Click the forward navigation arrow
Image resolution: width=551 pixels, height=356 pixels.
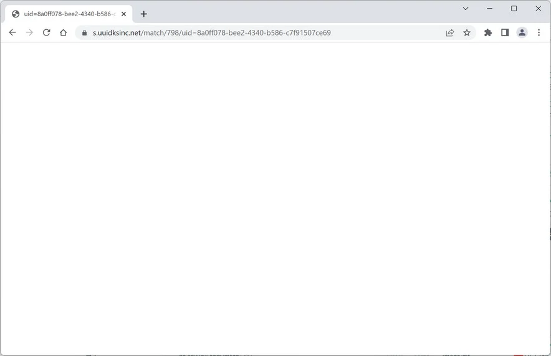click(29, 32)
